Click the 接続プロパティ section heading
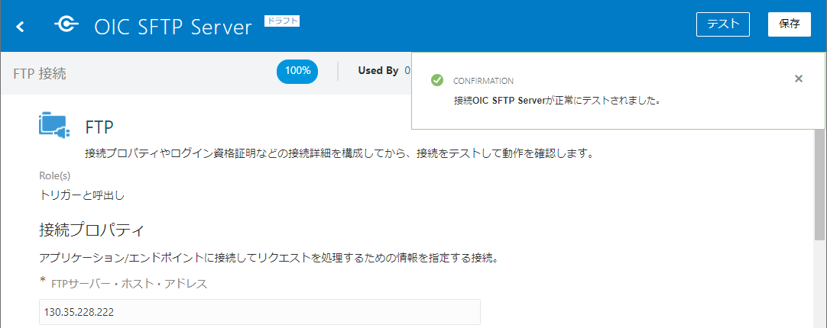Image resolution: width=827 pixels, height=328 pixels. 92,229
